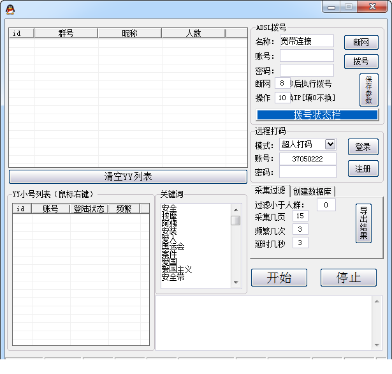Click log box scrollbar up arrow

click(x=377, y=301)
